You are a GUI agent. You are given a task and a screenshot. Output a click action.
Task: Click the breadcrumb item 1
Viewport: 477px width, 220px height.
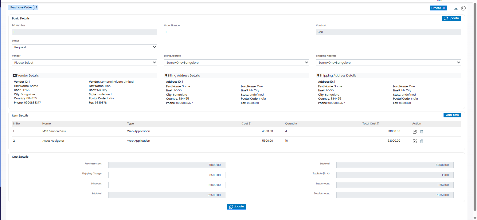(x=37, y=7)
